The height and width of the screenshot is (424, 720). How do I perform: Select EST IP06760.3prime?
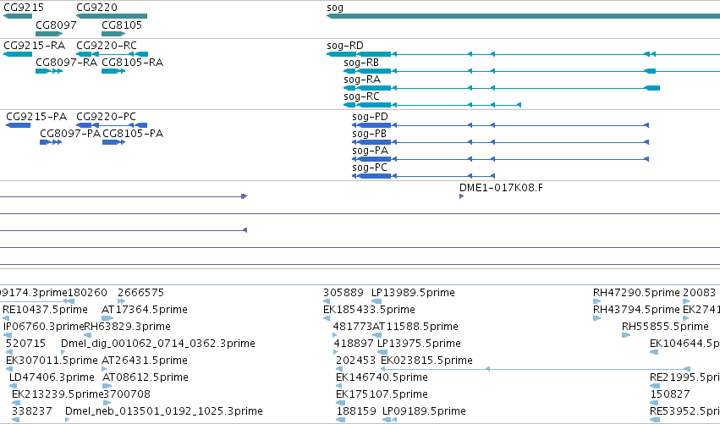click(x=44, y=327)
